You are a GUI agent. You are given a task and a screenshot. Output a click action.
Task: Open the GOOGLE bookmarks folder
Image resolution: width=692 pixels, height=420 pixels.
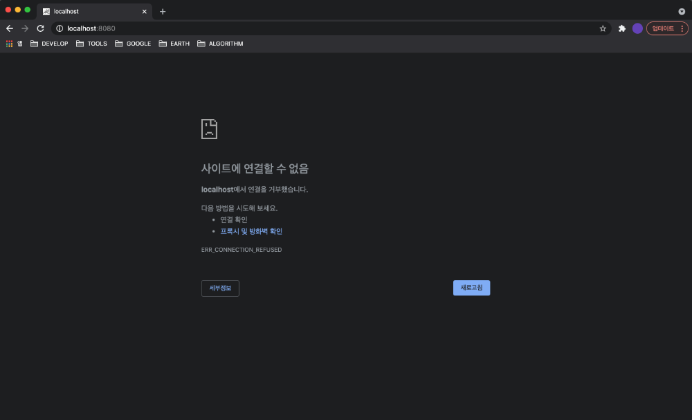tap(133, 44)
